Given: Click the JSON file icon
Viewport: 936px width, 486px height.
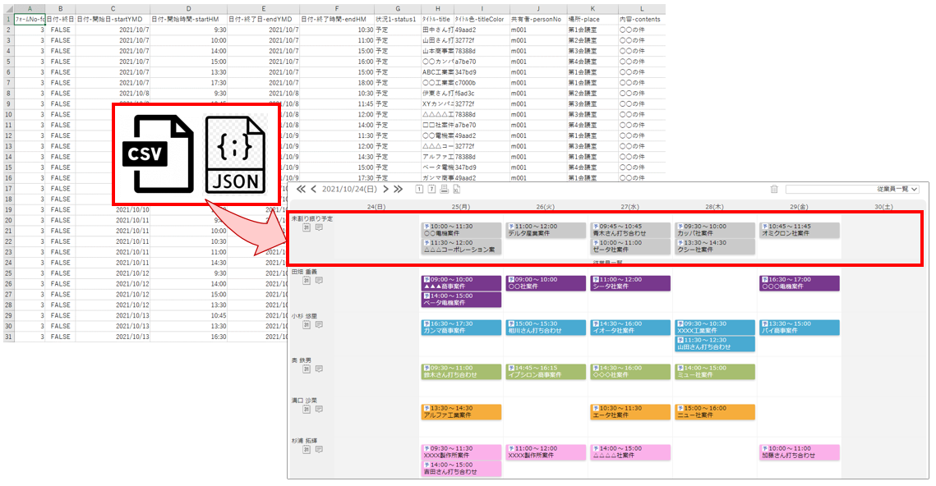Looking at the screenshot, I should point(235,154).
